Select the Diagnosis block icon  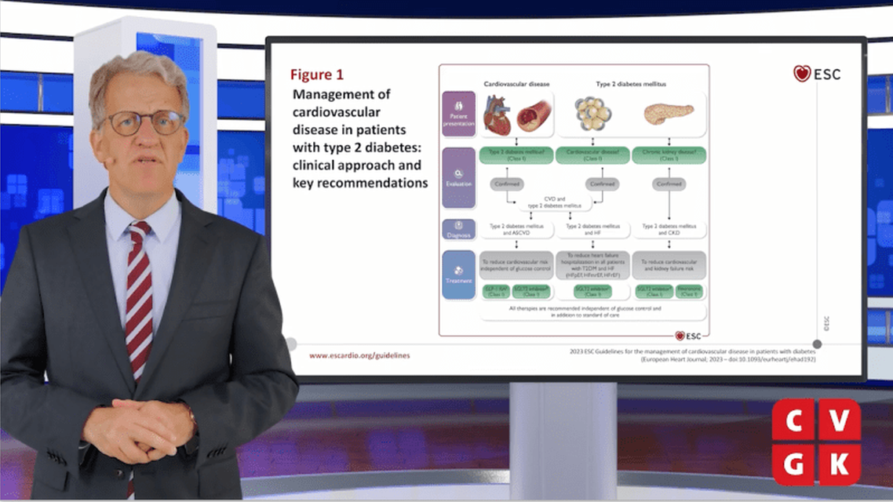coord(458,230)
